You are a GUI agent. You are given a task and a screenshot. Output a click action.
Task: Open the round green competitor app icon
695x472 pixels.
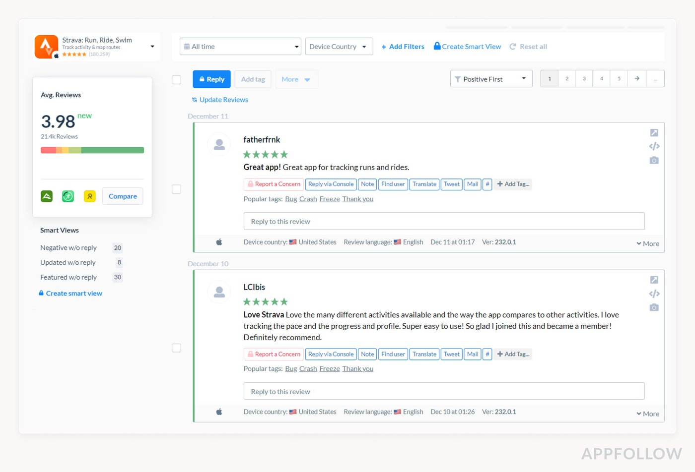pos(68,196)
